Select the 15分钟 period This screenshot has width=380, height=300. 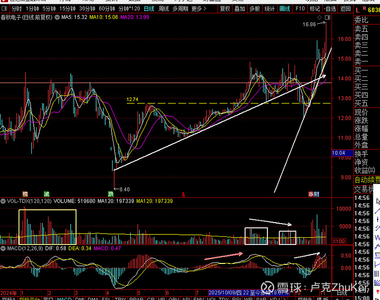pyautogui.click(x=67, y=9)
